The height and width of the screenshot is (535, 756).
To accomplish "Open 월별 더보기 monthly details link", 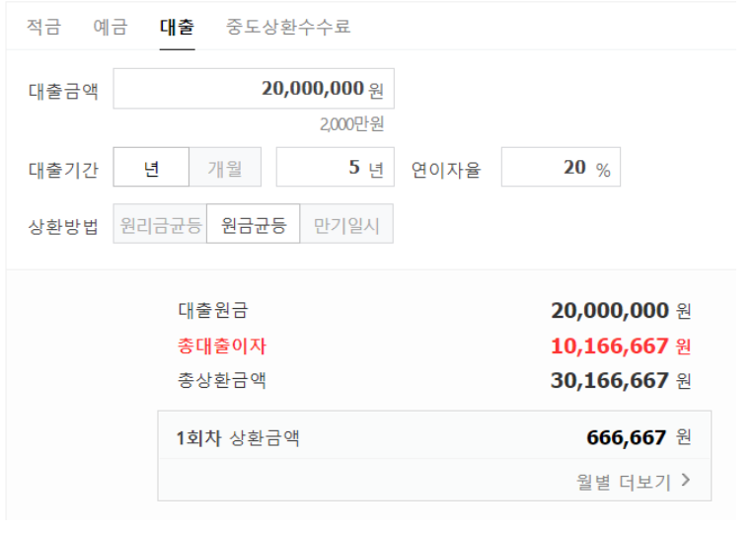I will click(x=633, y=482).
